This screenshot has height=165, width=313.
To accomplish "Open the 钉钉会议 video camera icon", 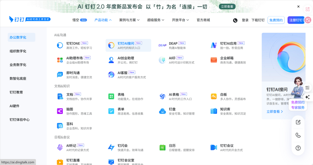I will 214,147.
